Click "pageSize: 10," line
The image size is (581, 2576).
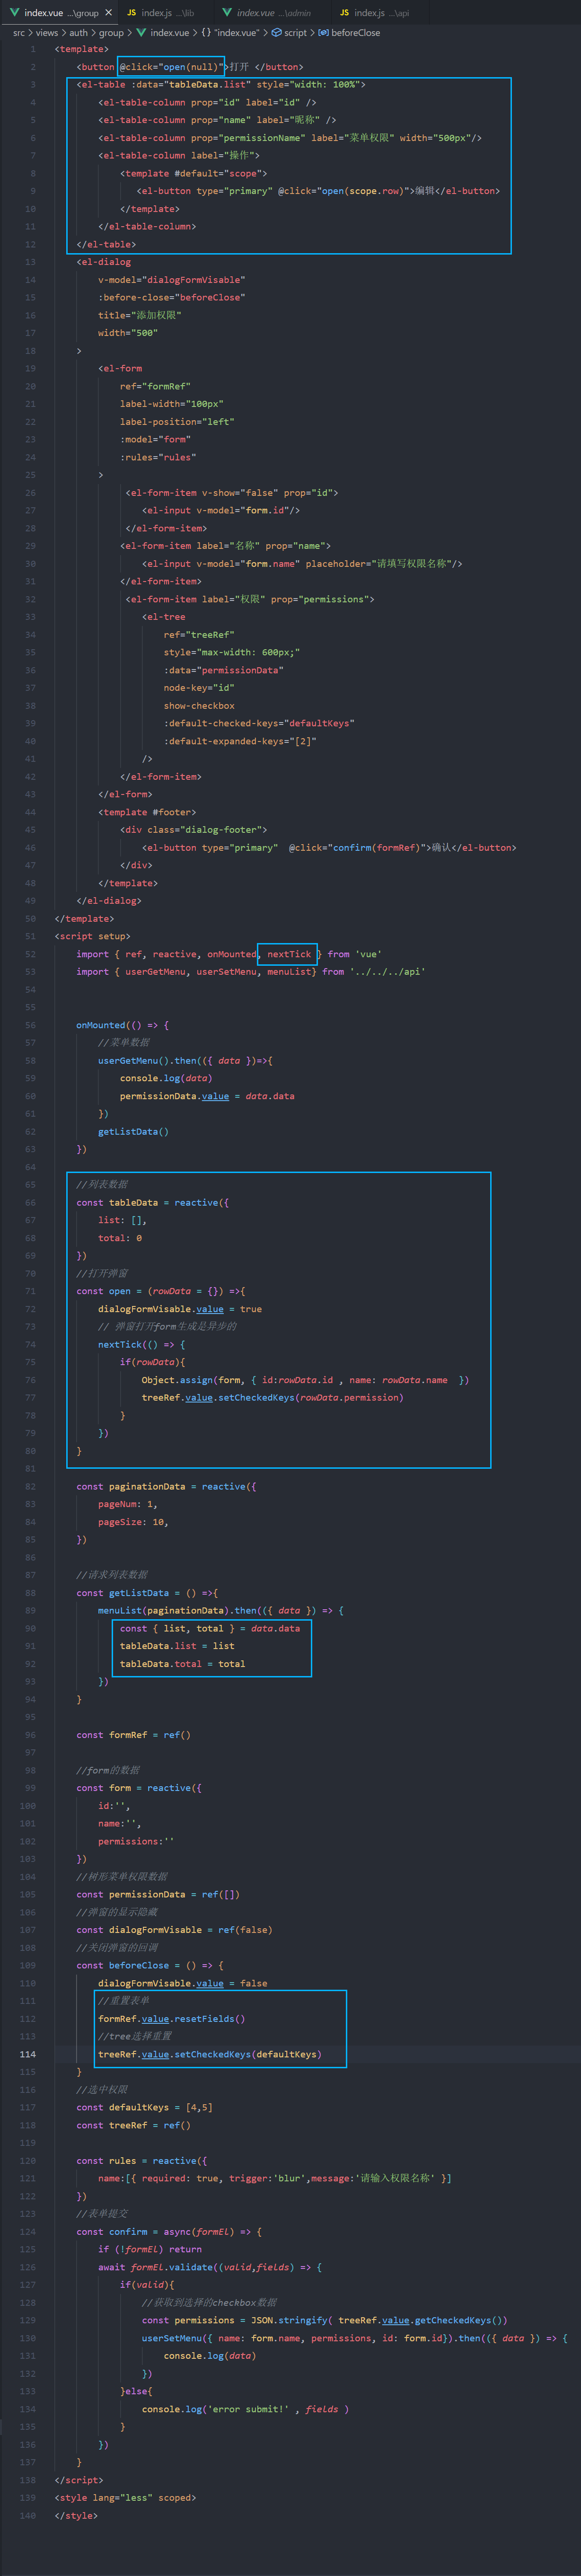[x=133, y=1522]
